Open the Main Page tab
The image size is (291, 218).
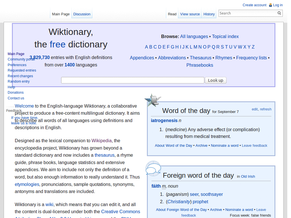(x=61, y=14)
